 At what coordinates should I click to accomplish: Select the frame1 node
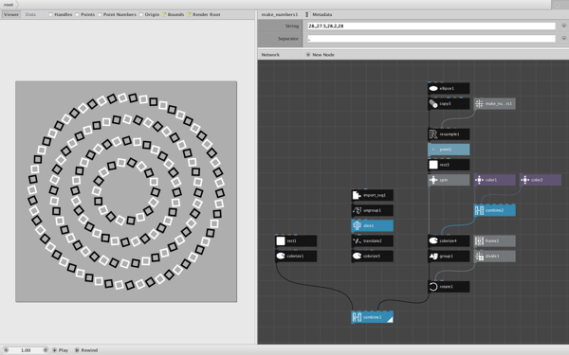click(x=494, y=240)
